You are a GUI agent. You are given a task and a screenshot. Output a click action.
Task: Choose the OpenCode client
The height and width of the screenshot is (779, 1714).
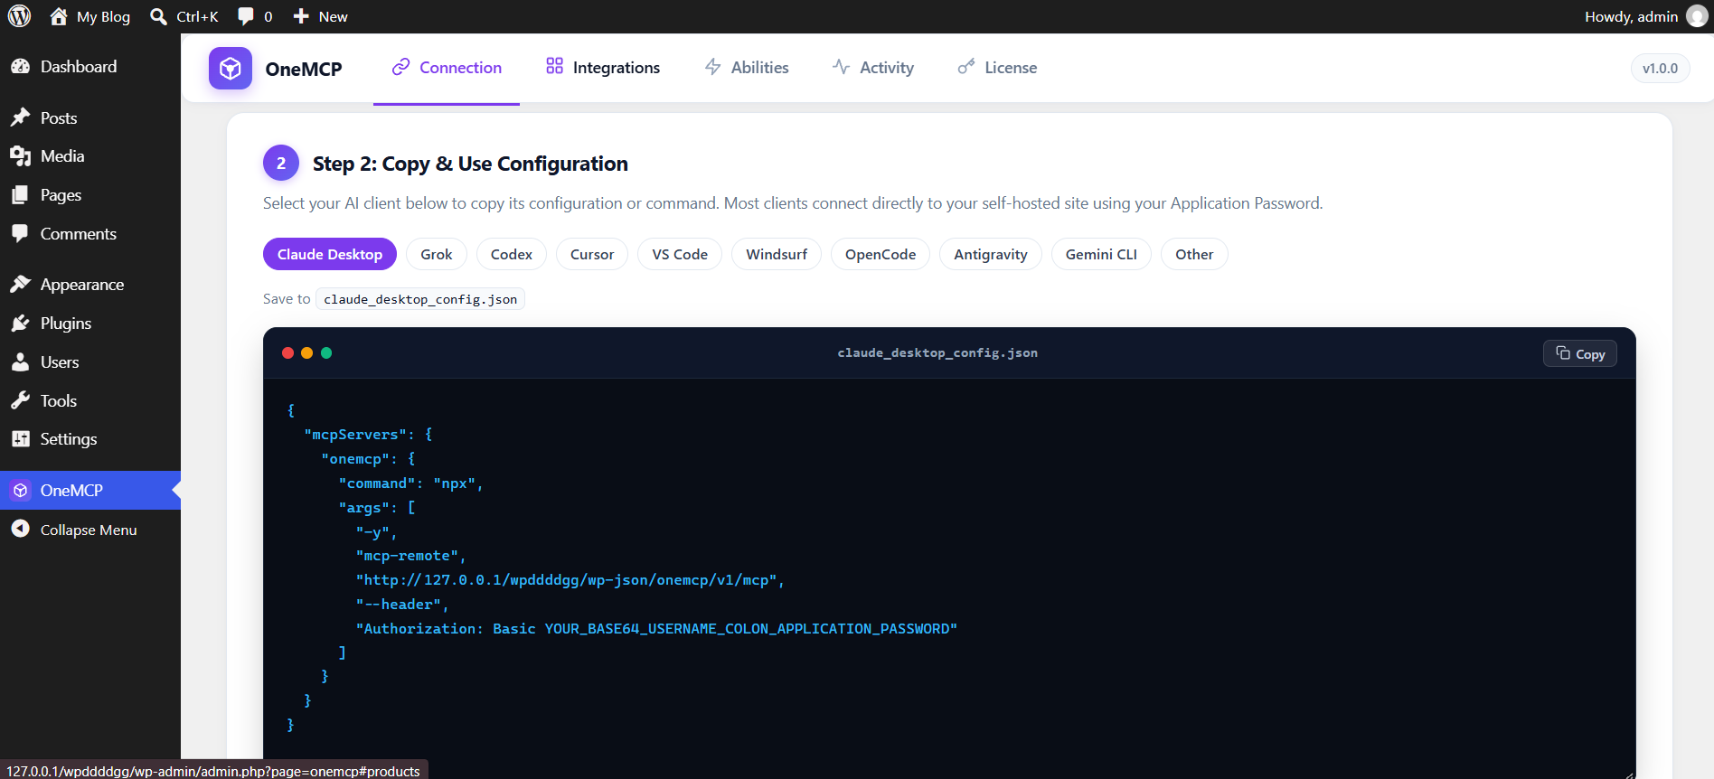tap(881, 254)
